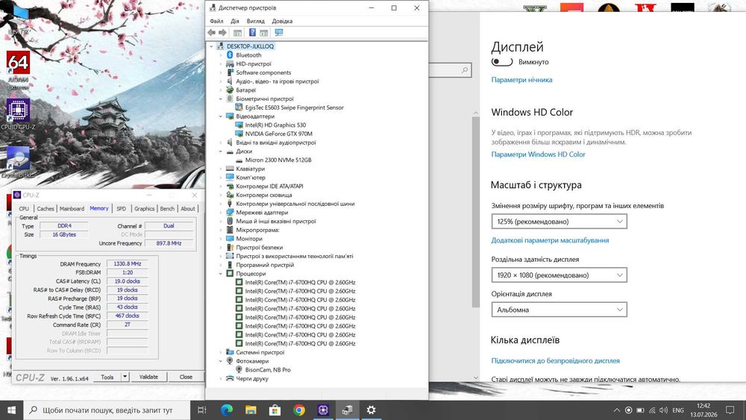Open CrystalDiskInfo desktop shortcut
This screenshot has width=746, height=420.
pos(18,162)
